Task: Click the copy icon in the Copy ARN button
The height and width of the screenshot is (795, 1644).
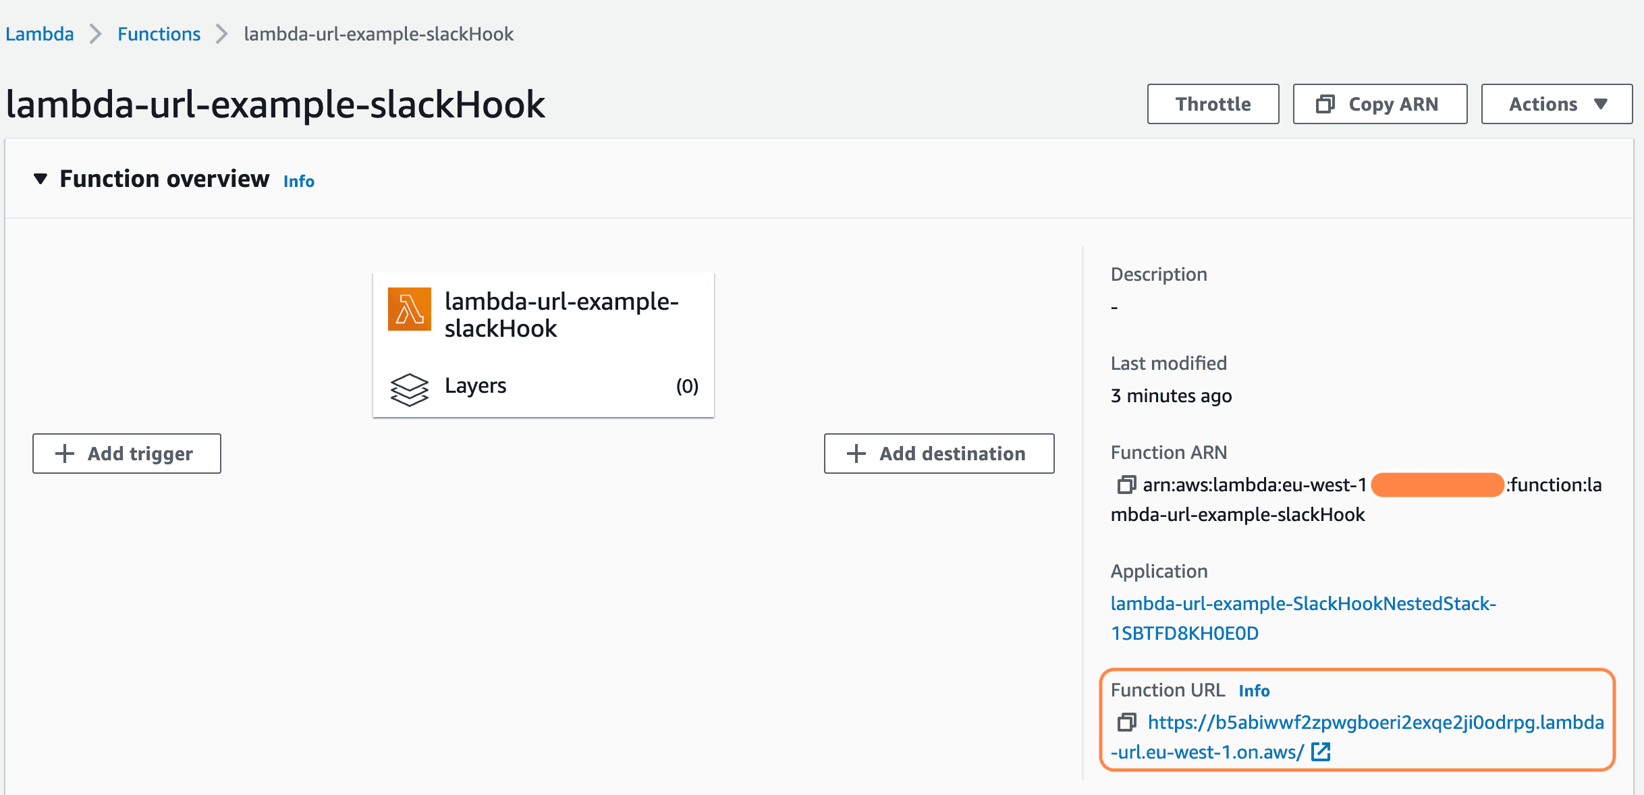Action: click(x=1325, y=104)
